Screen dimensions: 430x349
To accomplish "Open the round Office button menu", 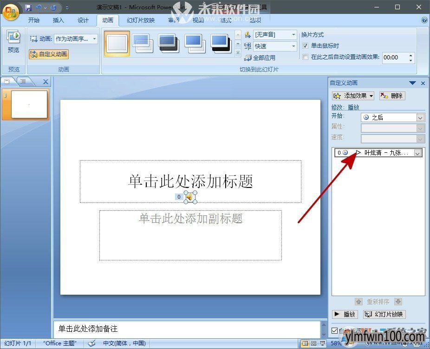I will pos(10,12).
